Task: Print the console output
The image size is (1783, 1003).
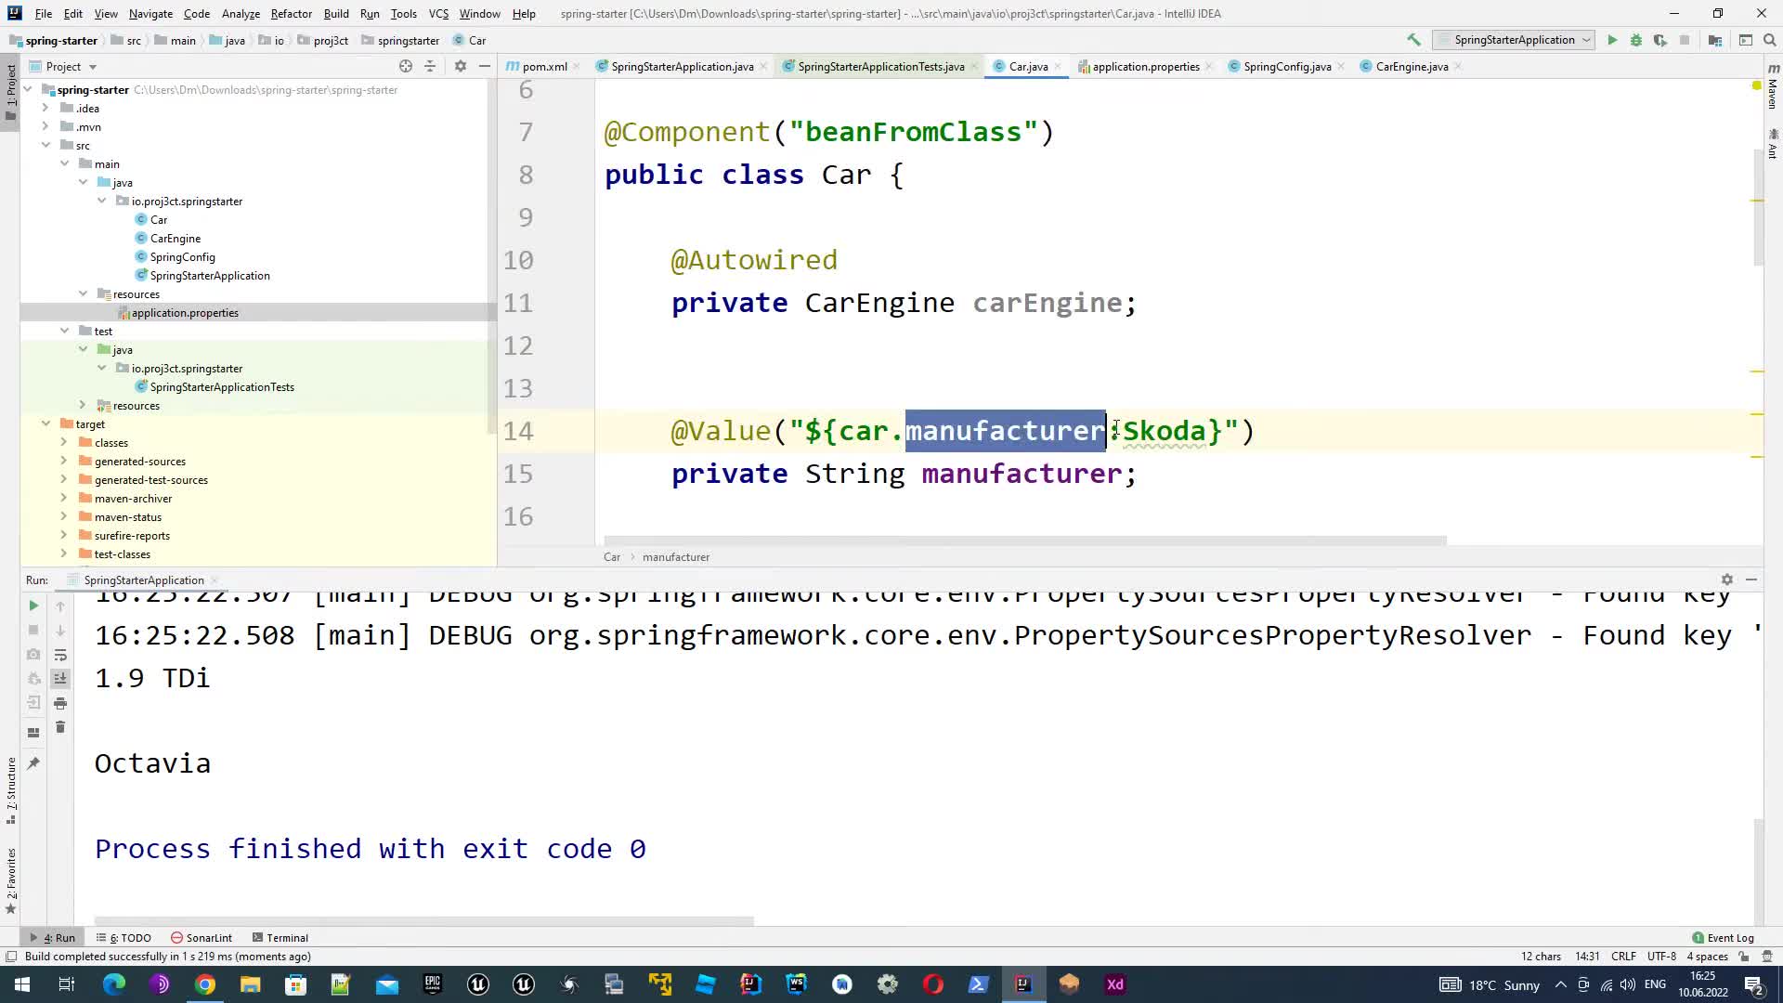Action: click(x=60, y=703)
